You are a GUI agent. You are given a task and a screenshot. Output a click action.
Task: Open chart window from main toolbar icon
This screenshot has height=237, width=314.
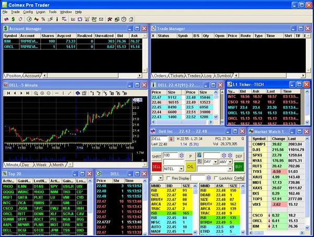coord(73,19)
